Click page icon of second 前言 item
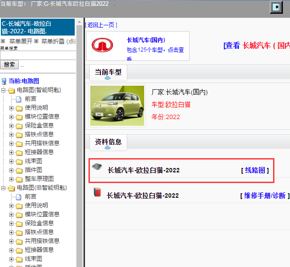The height and width of the screenshot is (267, 290). click(19, 197)
